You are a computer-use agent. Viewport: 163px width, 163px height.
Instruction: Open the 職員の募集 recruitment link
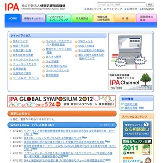(x=131, y=108)
